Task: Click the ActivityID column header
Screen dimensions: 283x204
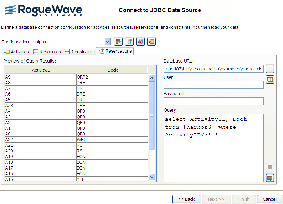Action: pos(41,70)
